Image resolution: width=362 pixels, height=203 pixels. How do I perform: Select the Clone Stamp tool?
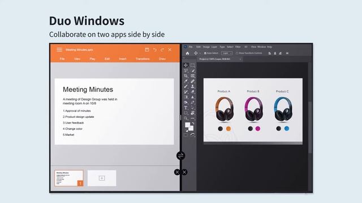click(x=192, y=86)
